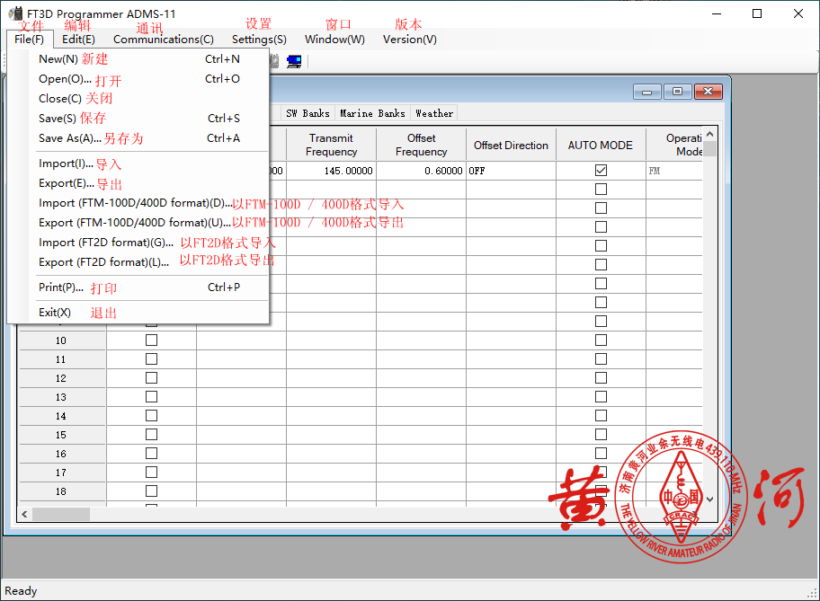The height and width of the screenshot is (601, 820).
Task: Click the vertical scrollbar down arrow
Action: coord(710,499)
